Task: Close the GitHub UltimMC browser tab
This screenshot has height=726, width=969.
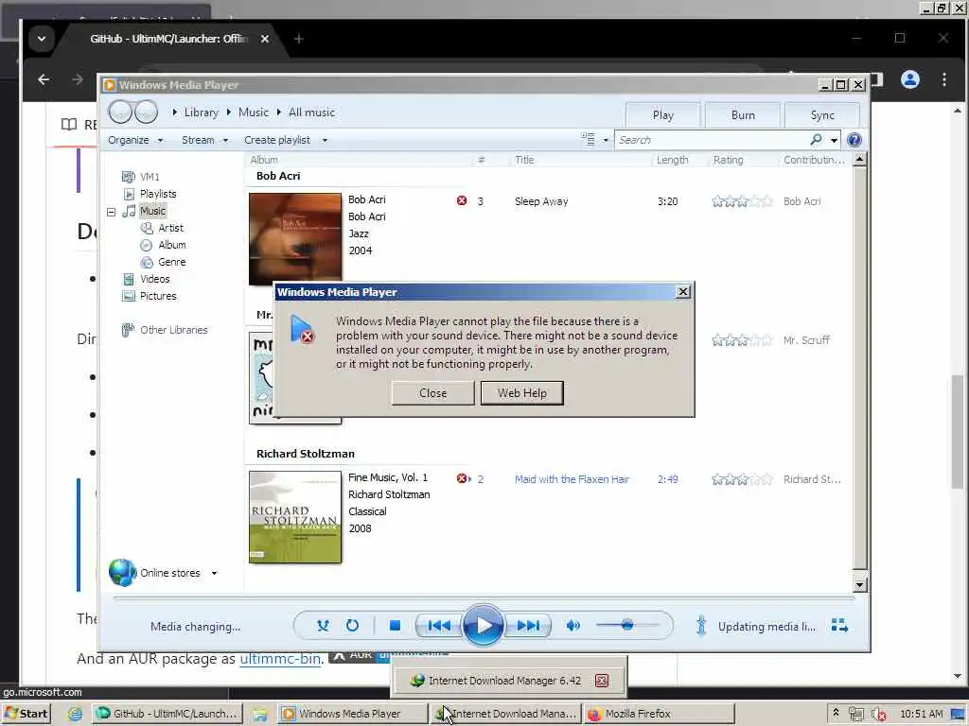Action: (265, 39)
